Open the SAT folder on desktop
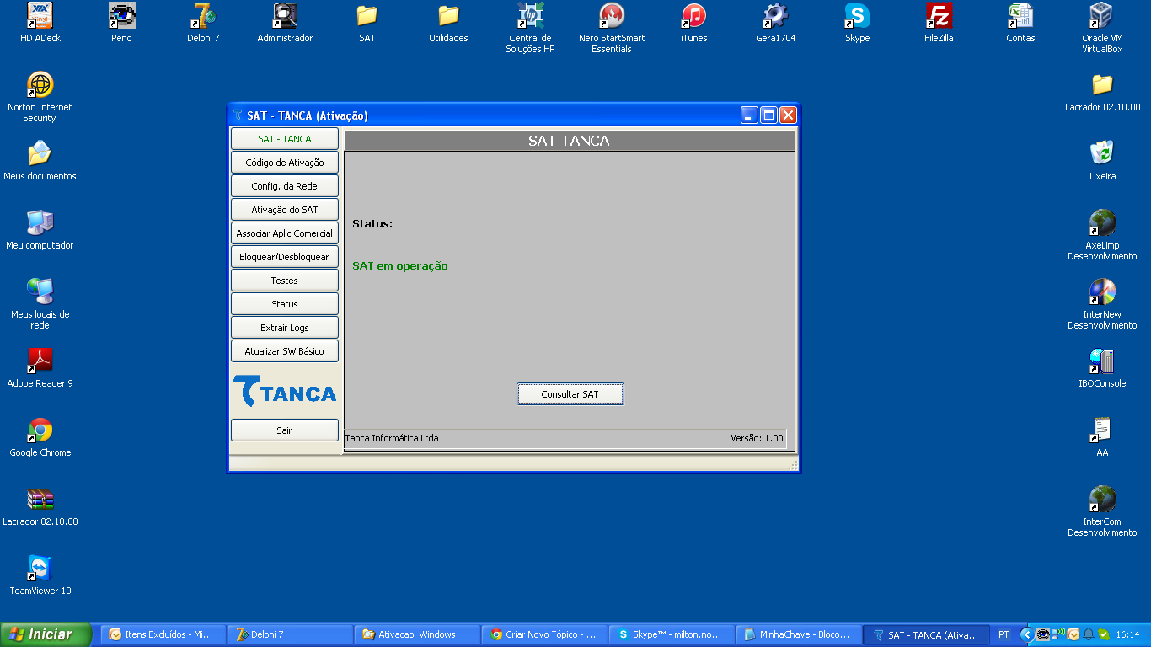This screenshot has width=1151, height=647. click(x=367, y=23)
